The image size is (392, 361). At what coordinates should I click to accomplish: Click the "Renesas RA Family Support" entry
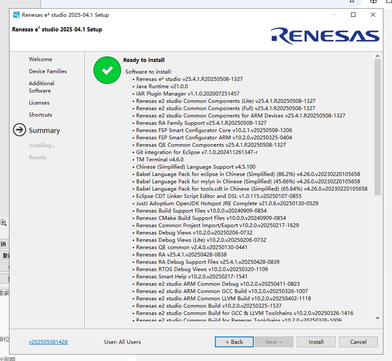coord(201,123)
